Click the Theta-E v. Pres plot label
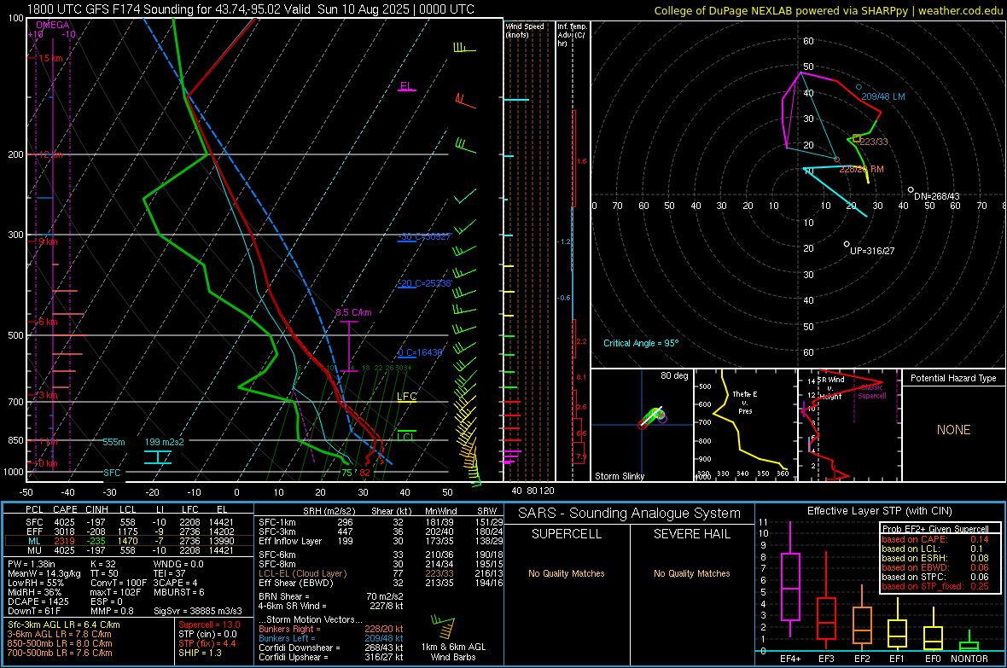 745,402
